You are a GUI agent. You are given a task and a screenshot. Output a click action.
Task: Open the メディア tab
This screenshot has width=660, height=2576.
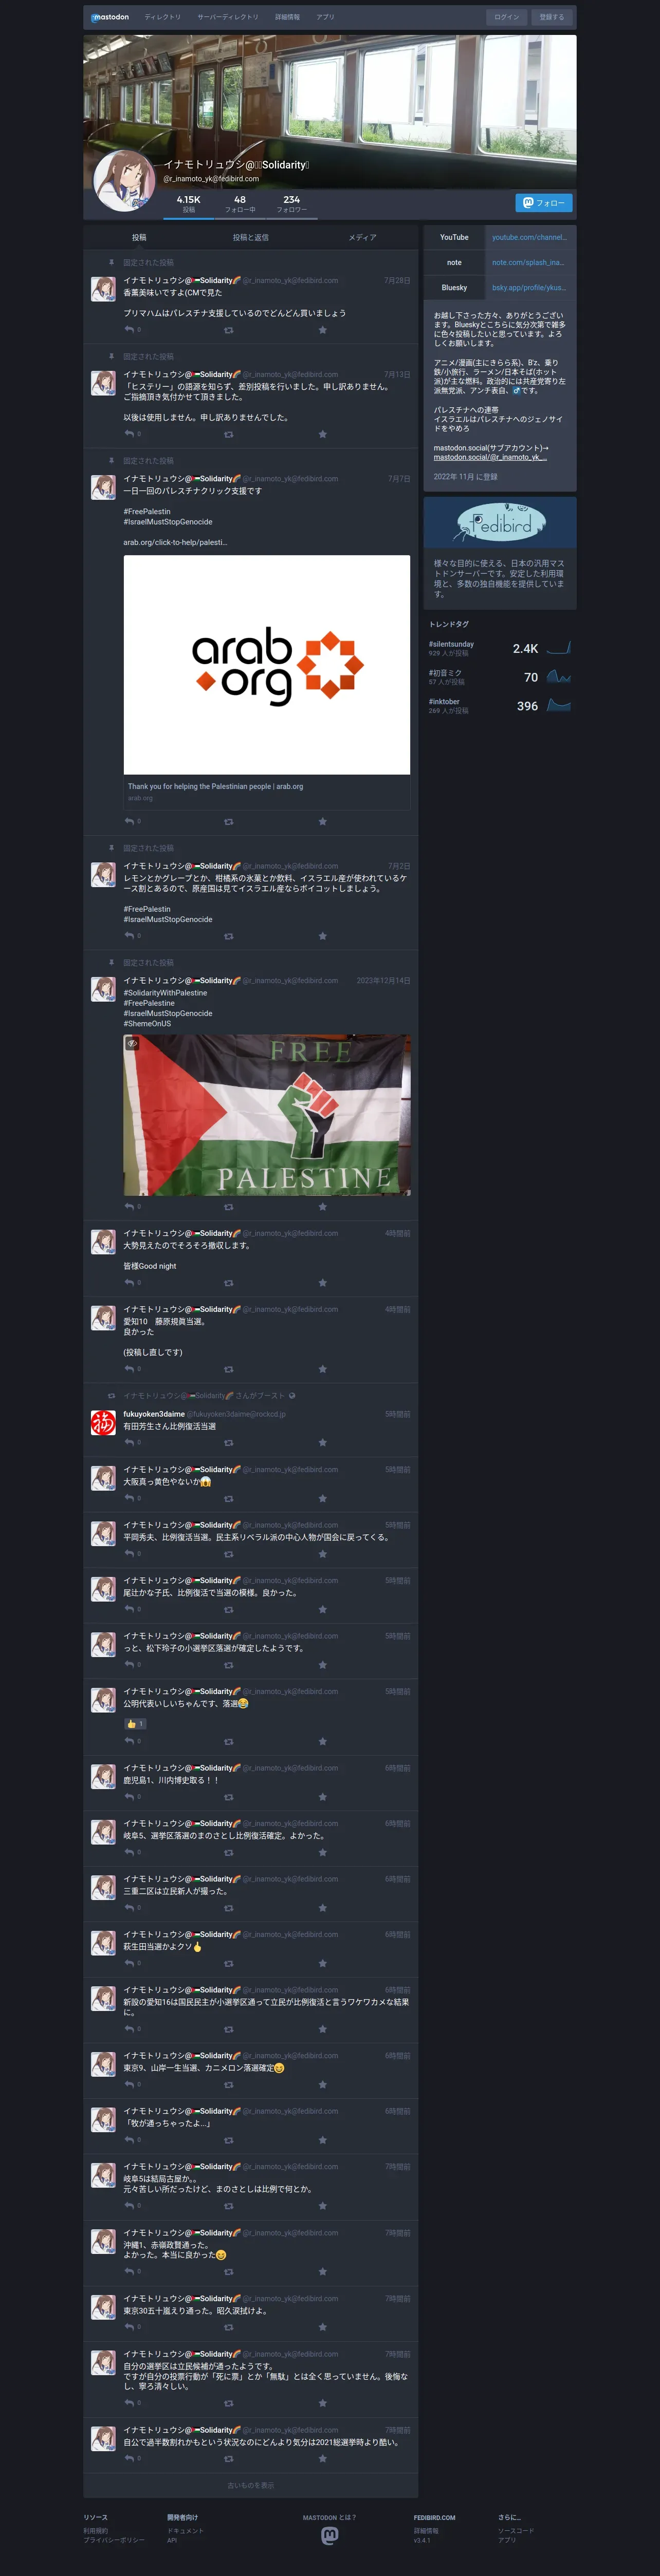(x=362, y=237)
